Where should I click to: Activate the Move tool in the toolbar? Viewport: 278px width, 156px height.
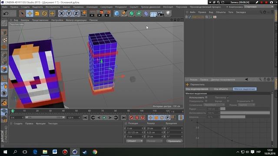pos(30,13)
